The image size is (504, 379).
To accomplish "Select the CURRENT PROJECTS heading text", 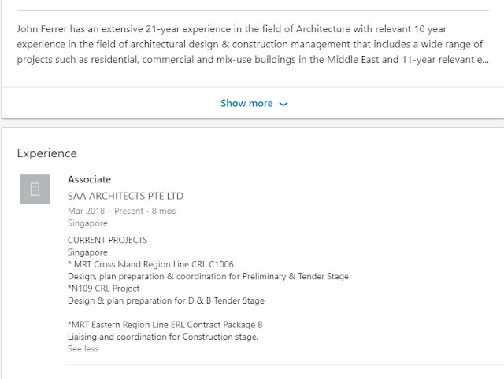I will (x=108, y=240).
